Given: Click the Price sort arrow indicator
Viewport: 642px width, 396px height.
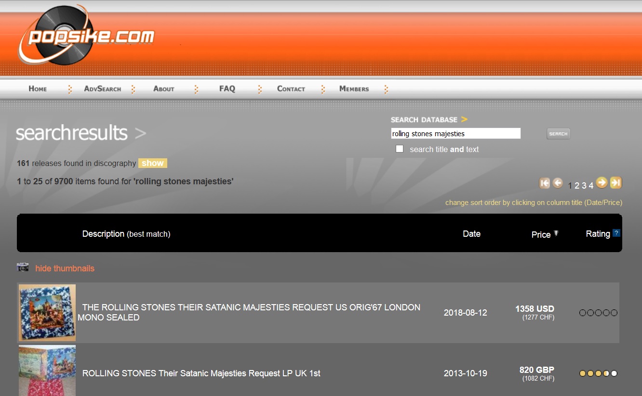Looking at the screenshot, I should pyautogui.click(x=556, y=233).
